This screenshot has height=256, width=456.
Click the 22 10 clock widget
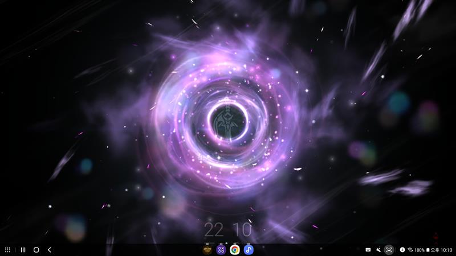coord(227,230)
